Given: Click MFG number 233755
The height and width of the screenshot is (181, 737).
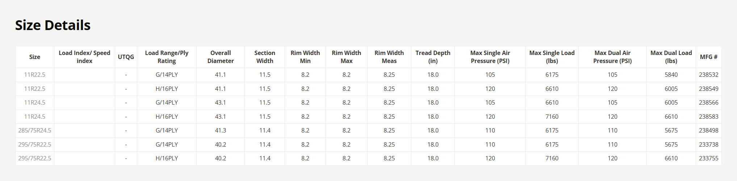Looking at the screenshot, I should pyautogui.click(x=708, y=158).
